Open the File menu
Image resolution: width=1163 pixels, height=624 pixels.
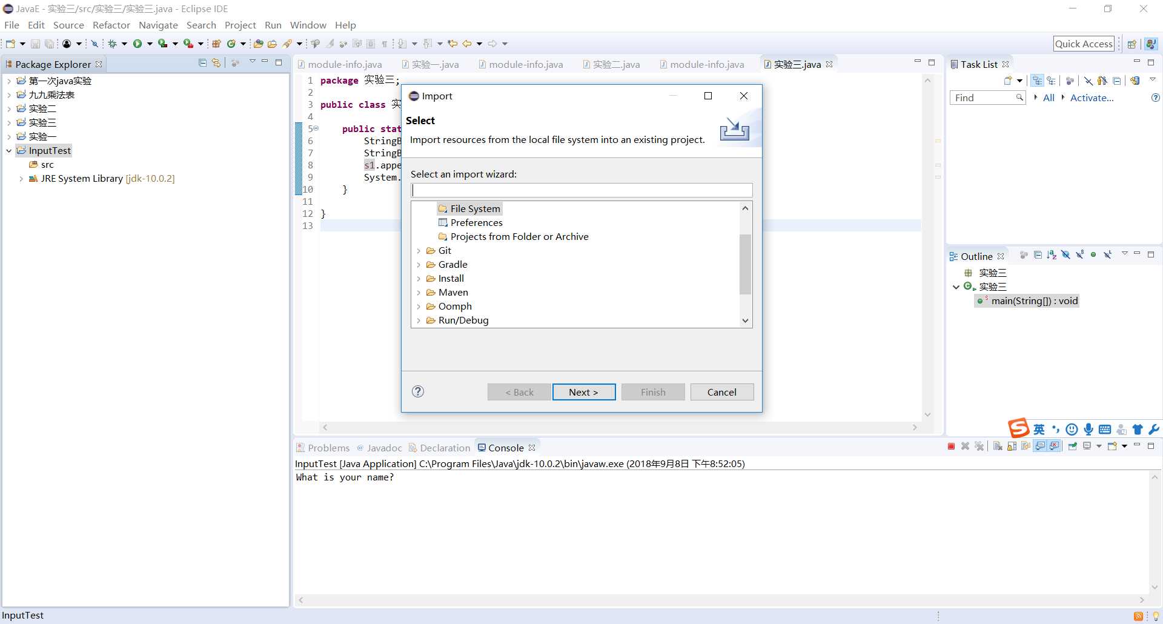(12, 25)
